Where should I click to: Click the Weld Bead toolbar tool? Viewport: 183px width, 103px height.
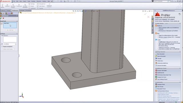pyautogui.click(x=32, y=8)
